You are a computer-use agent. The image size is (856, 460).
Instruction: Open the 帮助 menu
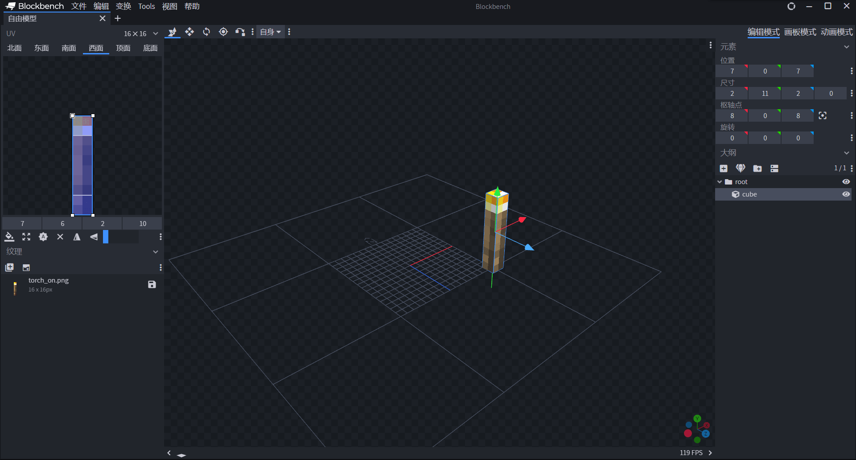[192, 6]
